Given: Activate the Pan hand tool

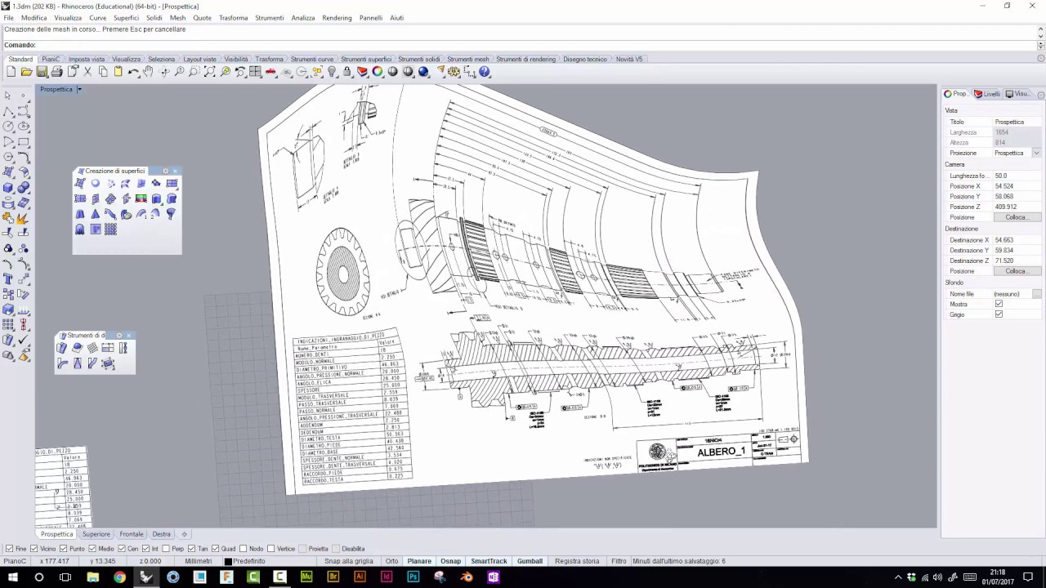Looking at the screenshot, I should point(148,72).
